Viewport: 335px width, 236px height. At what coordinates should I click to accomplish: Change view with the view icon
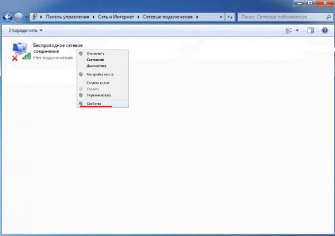(289, 30)
